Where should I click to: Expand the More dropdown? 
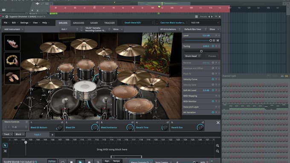coord(118,29)
